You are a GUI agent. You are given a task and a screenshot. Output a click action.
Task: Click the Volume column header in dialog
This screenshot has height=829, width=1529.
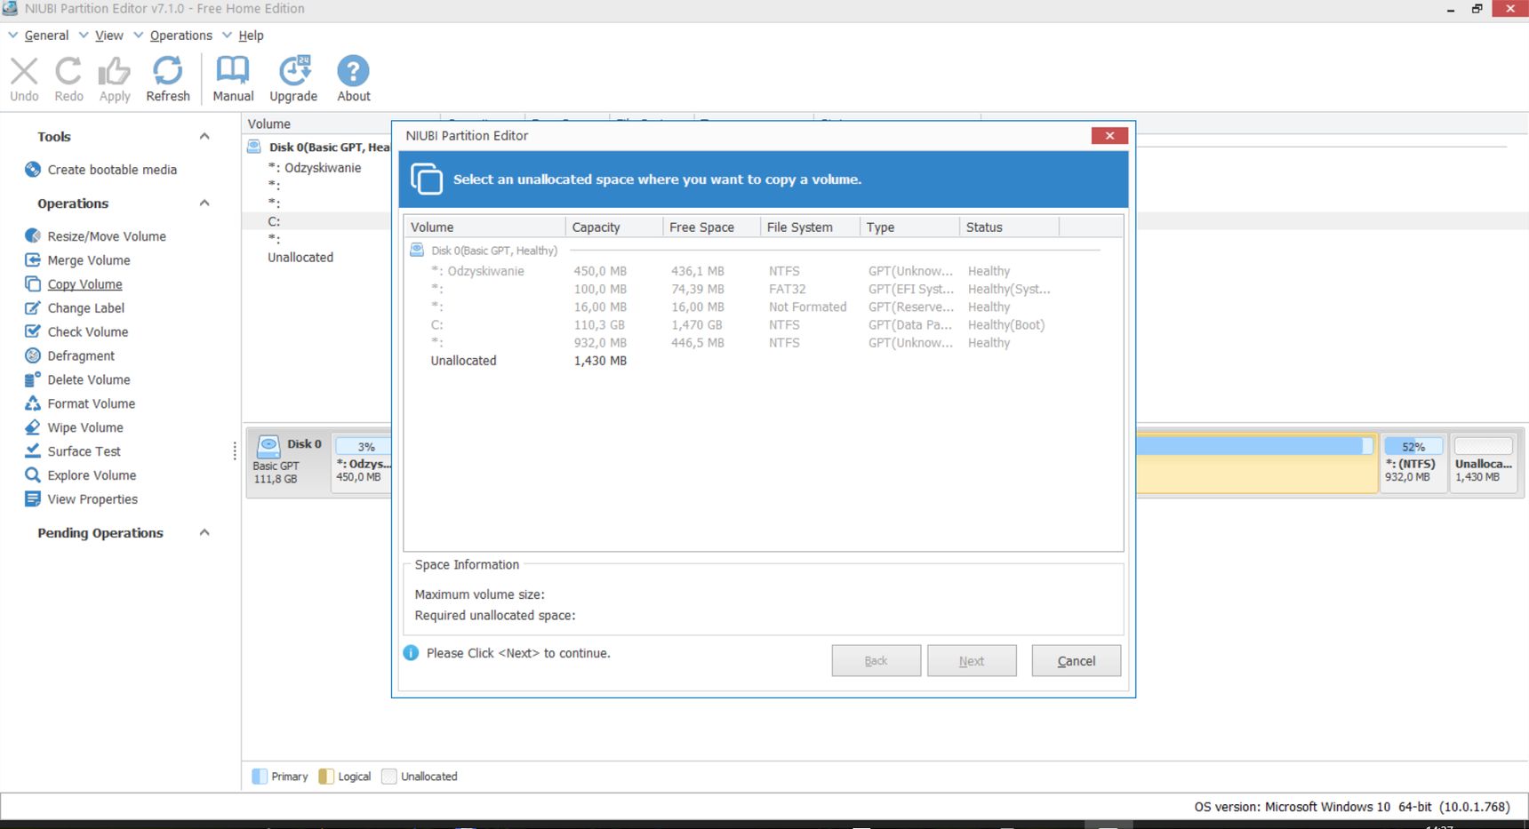click(485, 227)
